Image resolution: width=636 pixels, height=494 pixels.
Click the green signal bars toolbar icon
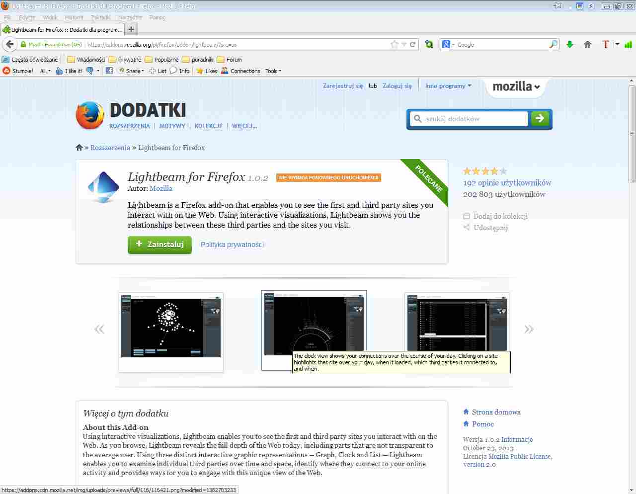click(x=628, y=44)
